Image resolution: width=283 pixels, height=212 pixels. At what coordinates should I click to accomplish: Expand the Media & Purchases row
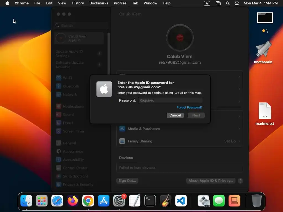coord(180,129)
